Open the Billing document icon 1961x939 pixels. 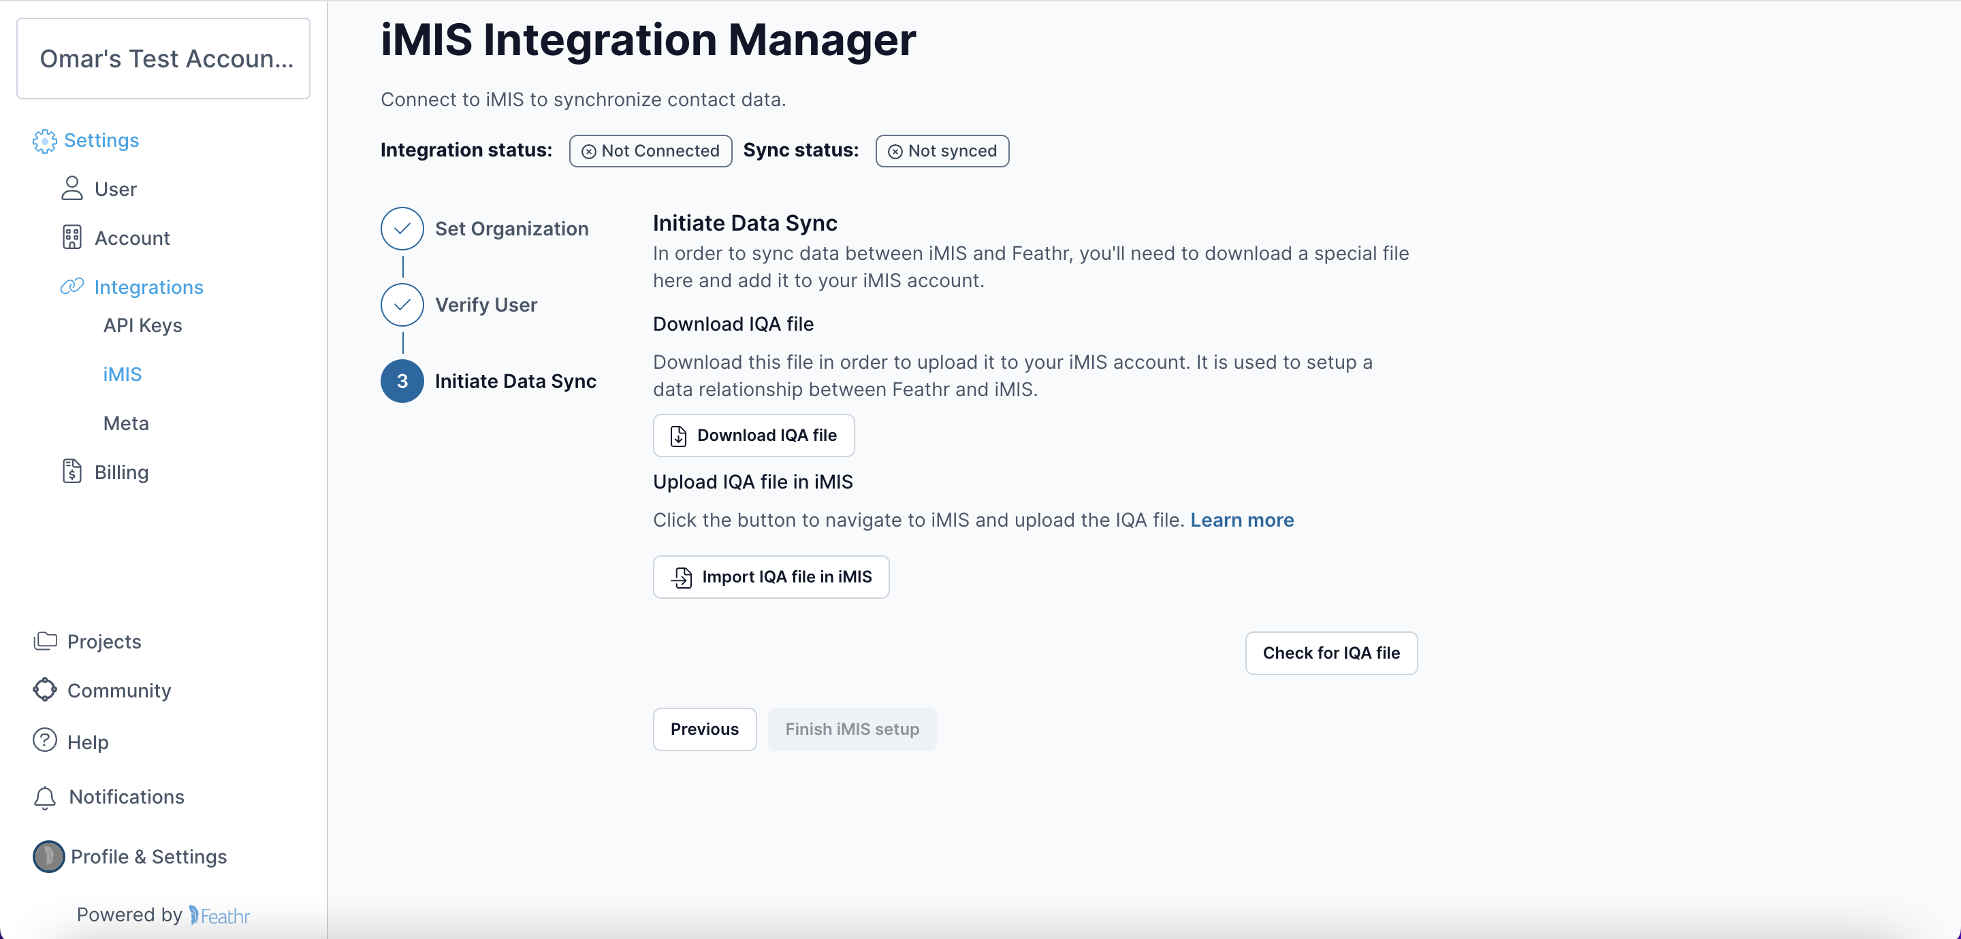71,472
